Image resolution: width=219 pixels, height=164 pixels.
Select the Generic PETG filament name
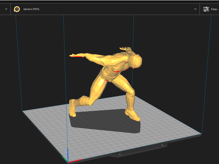pos(31,9)
